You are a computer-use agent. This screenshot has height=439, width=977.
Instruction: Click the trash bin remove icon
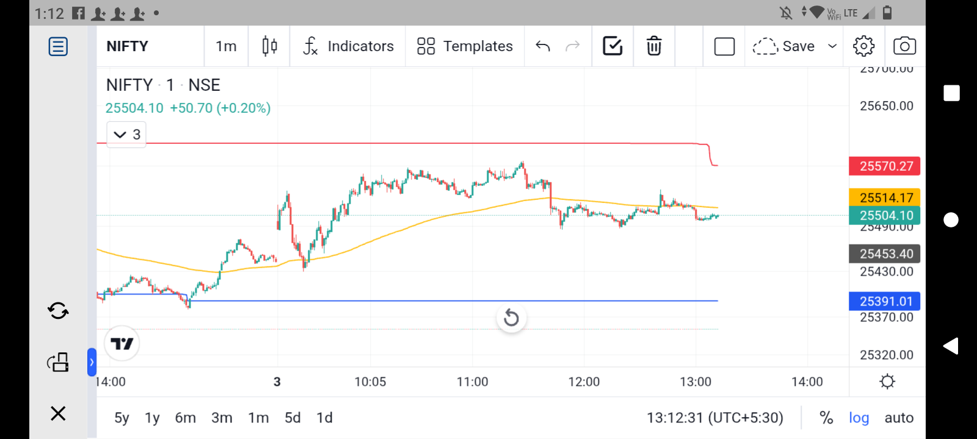point(654,46)
